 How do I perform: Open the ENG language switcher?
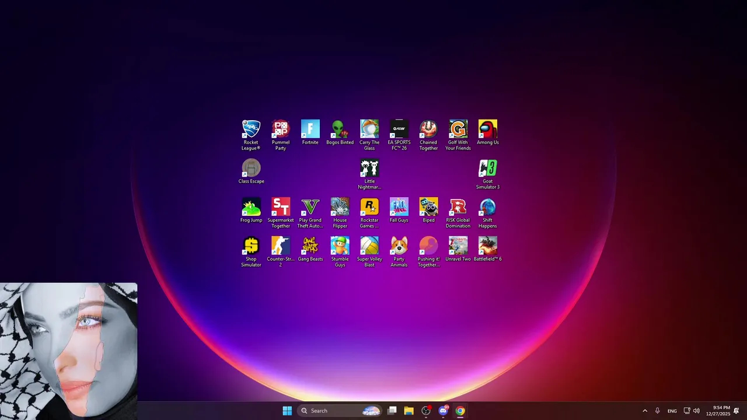[x=672, y=411]
